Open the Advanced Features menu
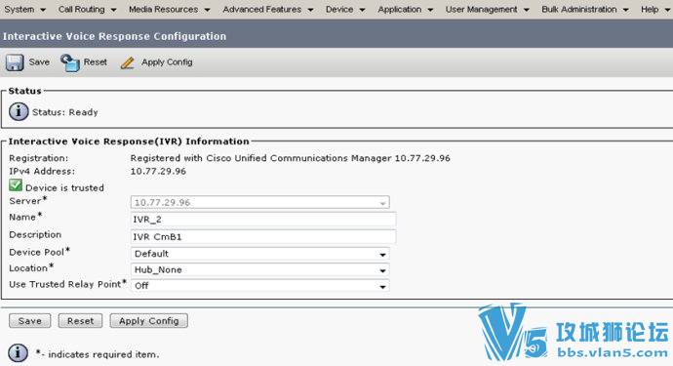Image resolution: width=673 pixels, height=366 pixels. tap(268, 9)
